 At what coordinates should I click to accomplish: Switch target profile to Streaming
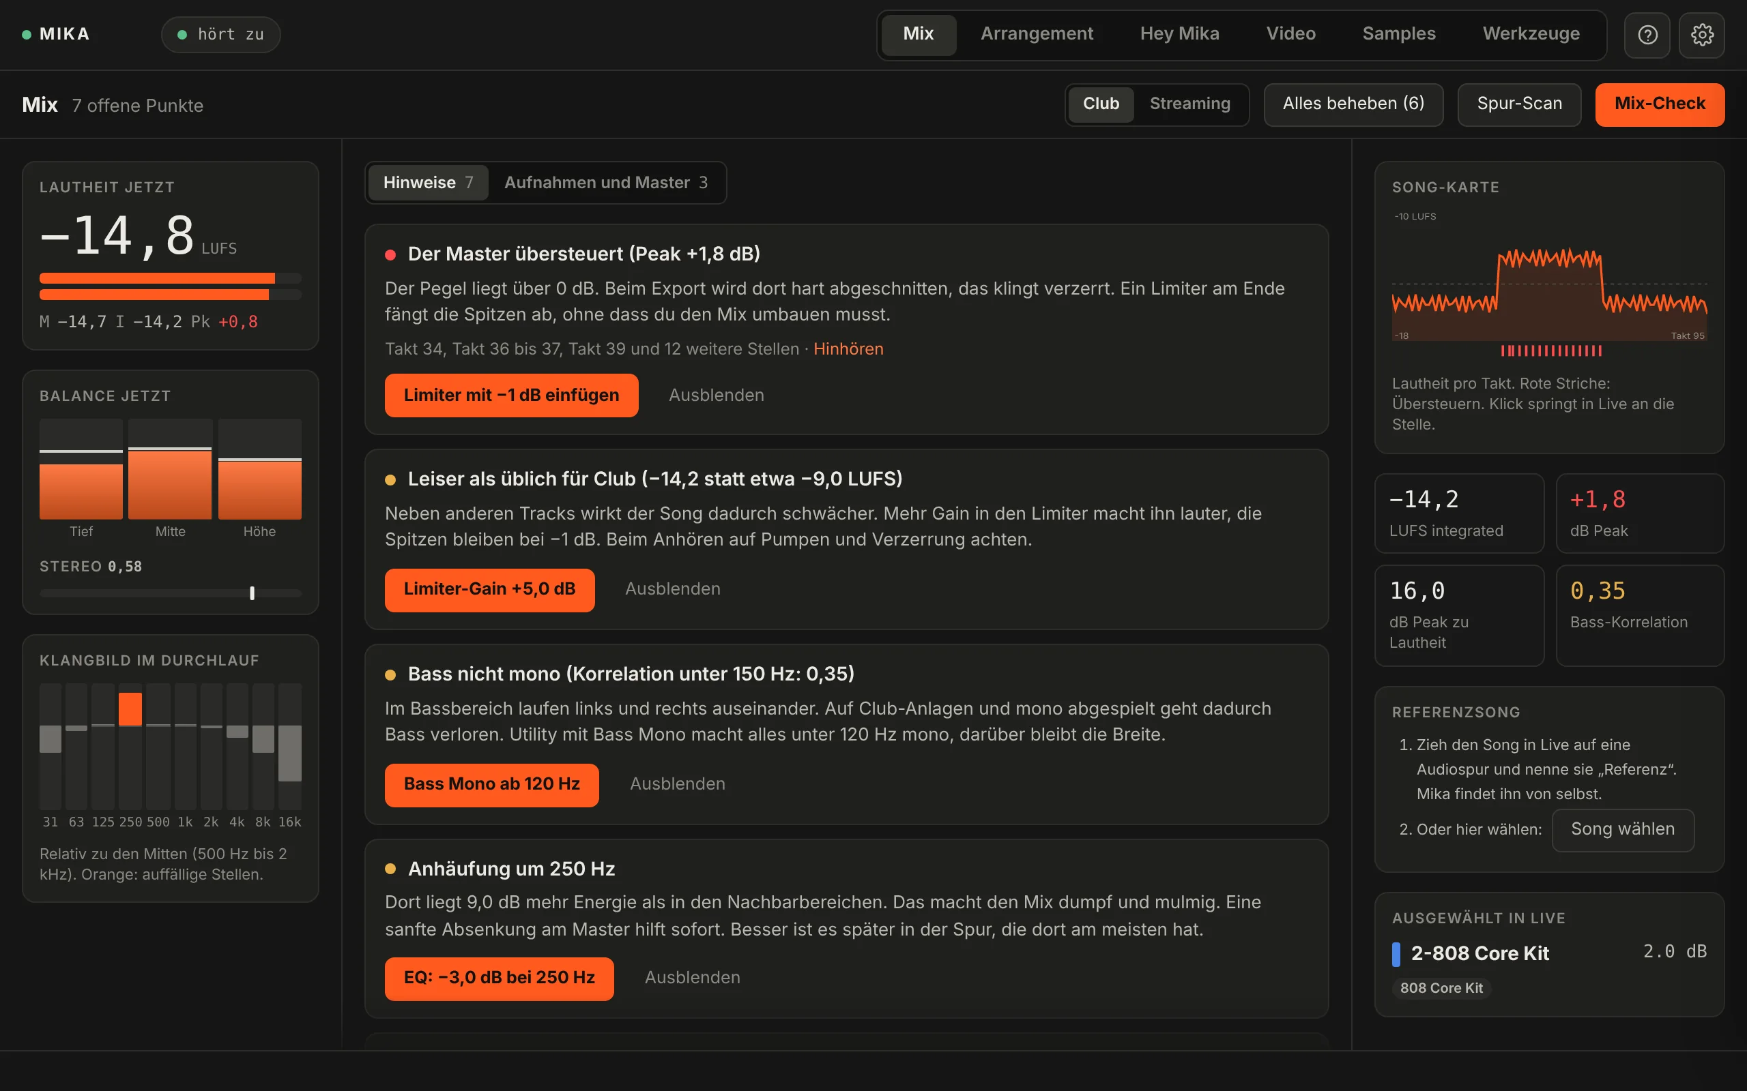[x=1189, y=104]
